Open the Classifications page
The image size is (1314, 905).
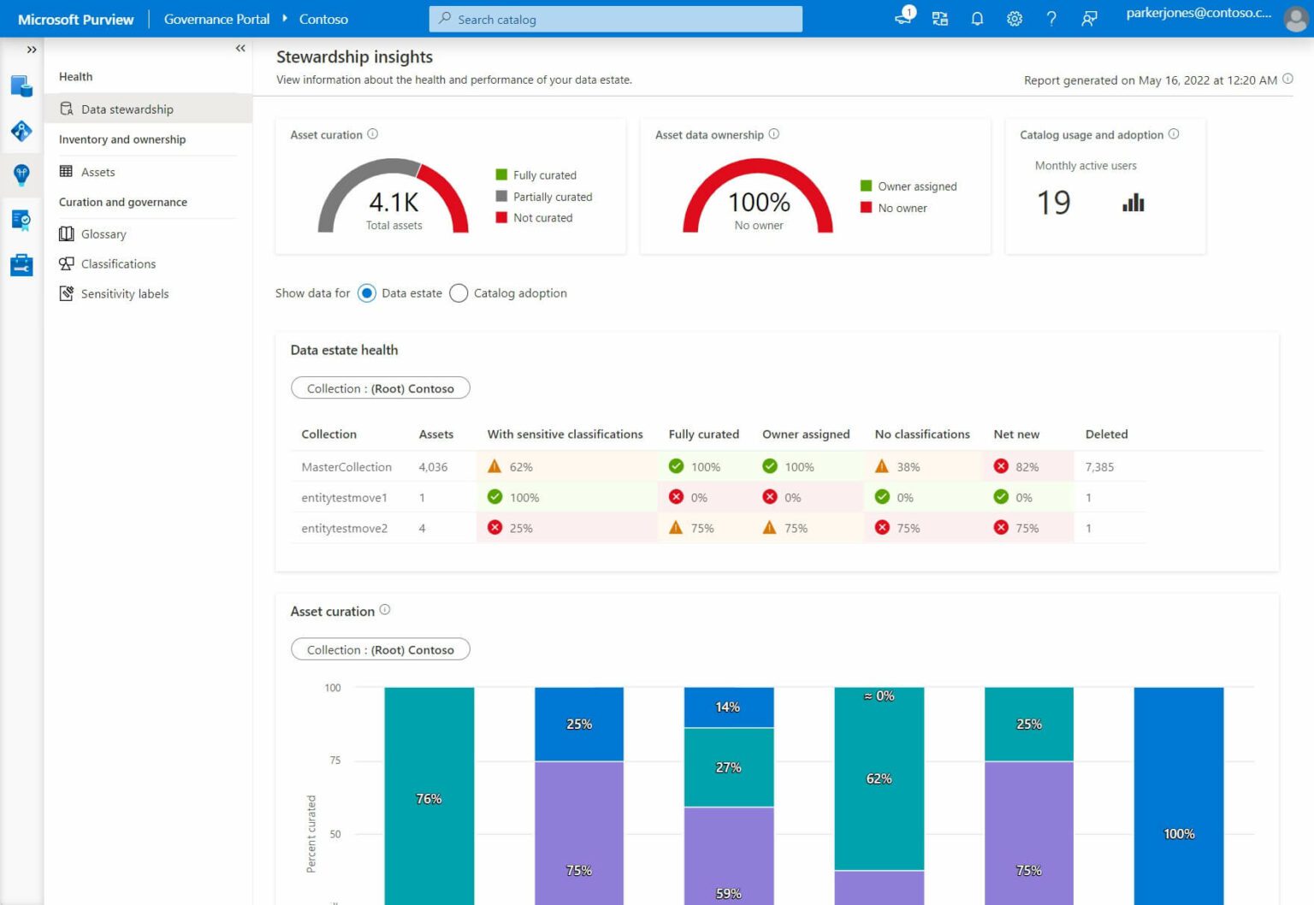point(118,263)
